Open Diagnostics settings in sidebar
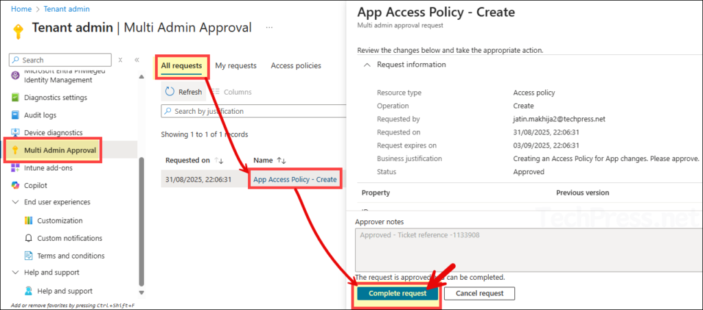Viewport: 703px width, 310px height. (x=56, y=97)
